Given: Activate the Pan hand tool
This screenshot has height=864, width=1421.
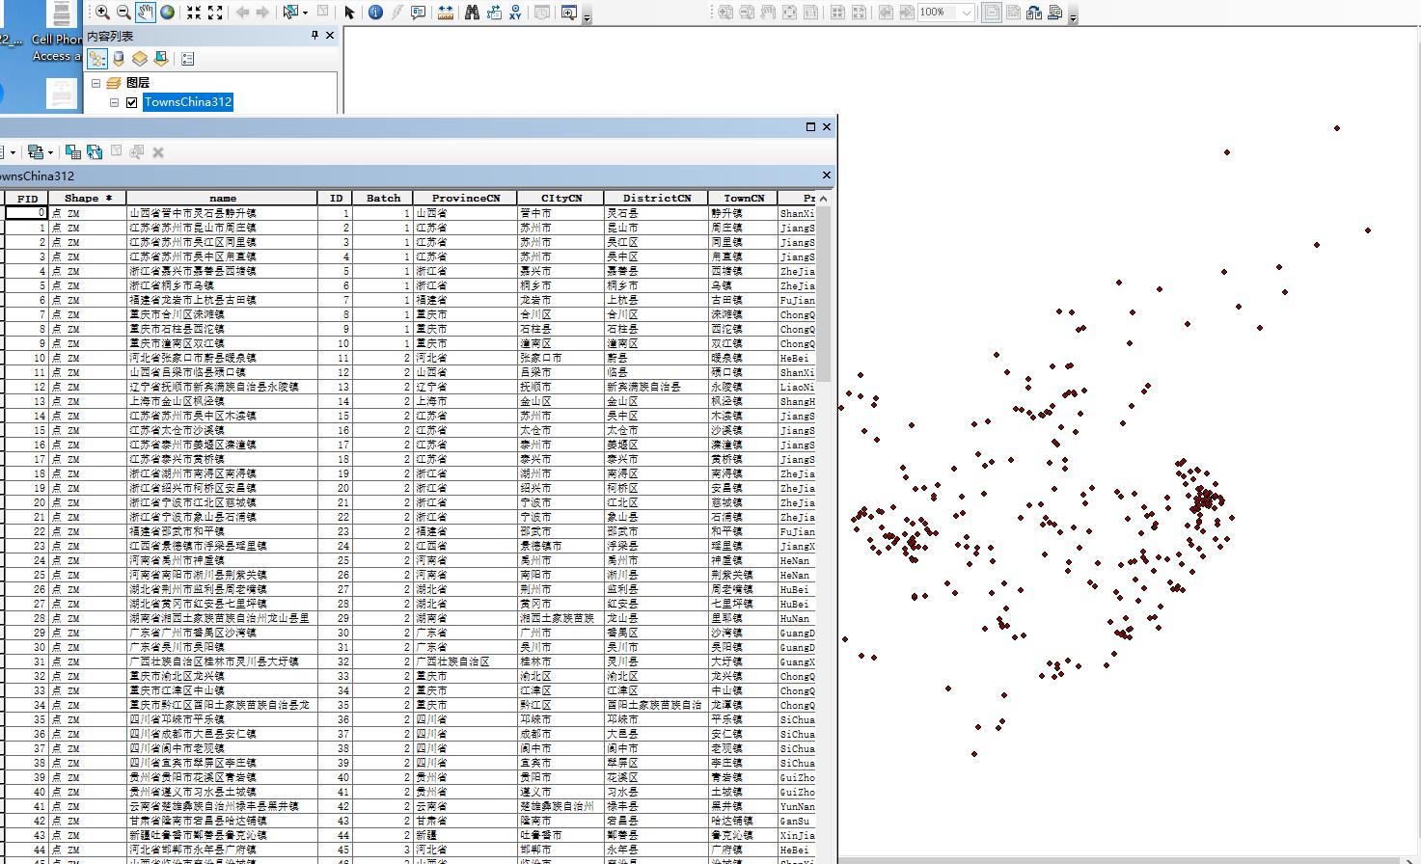Looking at the screenshot, I should pyautogui.click(x=146, y=13).
